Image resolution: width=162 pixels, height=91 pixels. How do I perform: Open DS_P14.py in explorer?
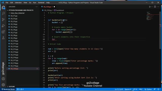14,52
